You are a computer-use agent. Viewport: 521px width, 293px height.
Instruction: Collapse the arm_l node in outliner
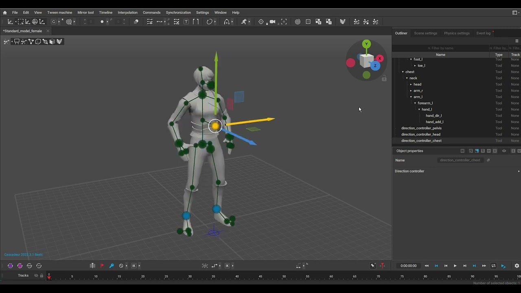point(411,97)
